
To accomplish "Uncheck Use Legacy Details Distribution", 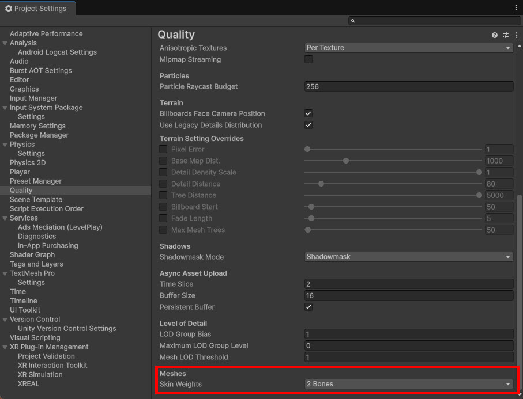I will [308, 126].
